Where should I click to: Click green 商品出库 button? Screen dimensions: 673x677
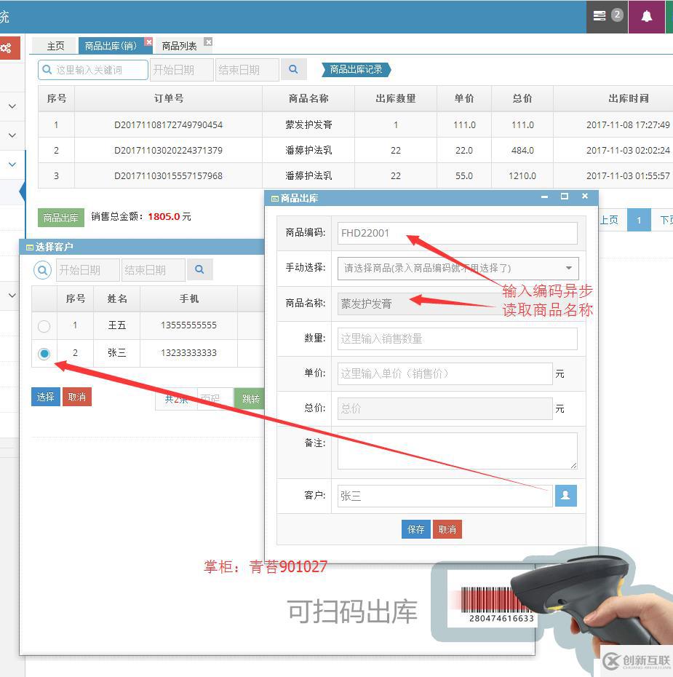pos(61,217)
